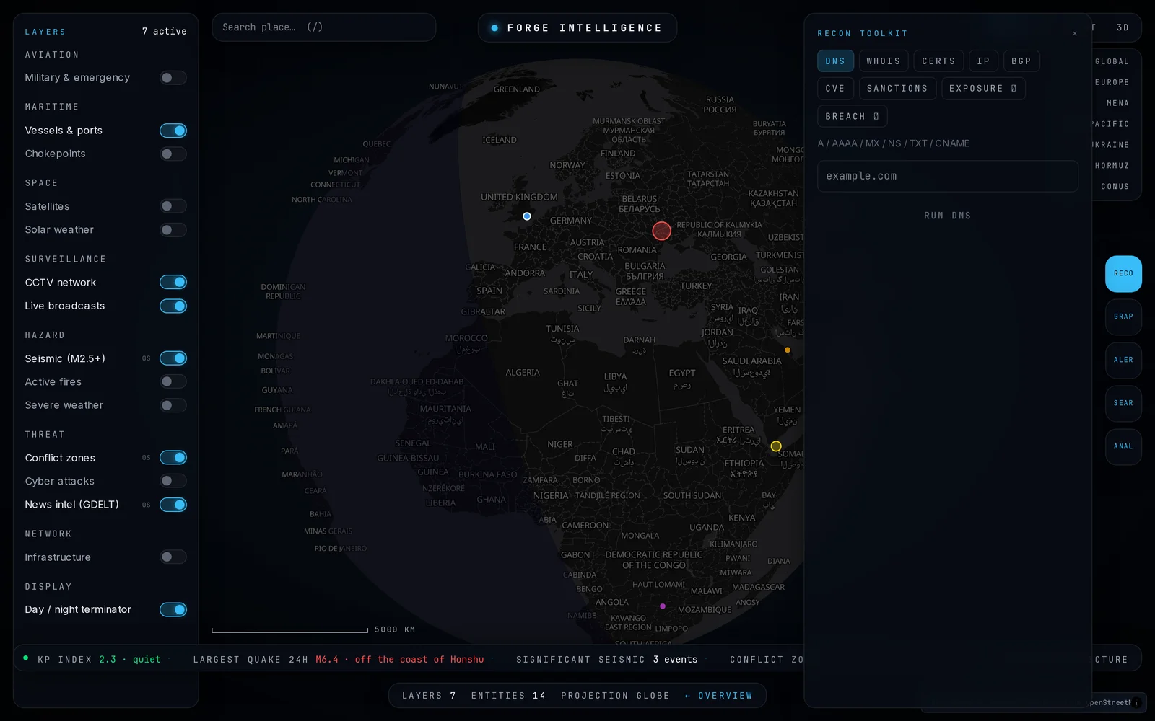
Task: Open the SEAR side panel button
Action: tap(1123, 404)
